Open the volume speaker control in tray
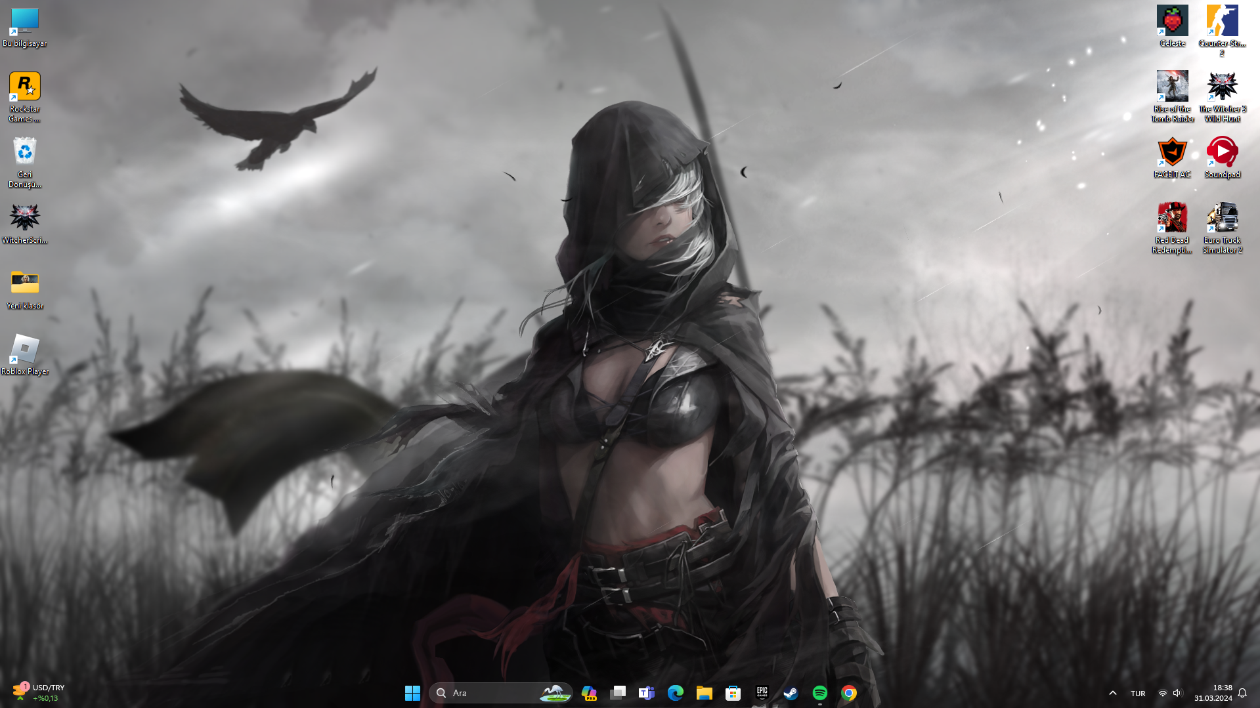Image resolution: width=1260 pixels, height=708 pixels. [x=1177, y=693]
